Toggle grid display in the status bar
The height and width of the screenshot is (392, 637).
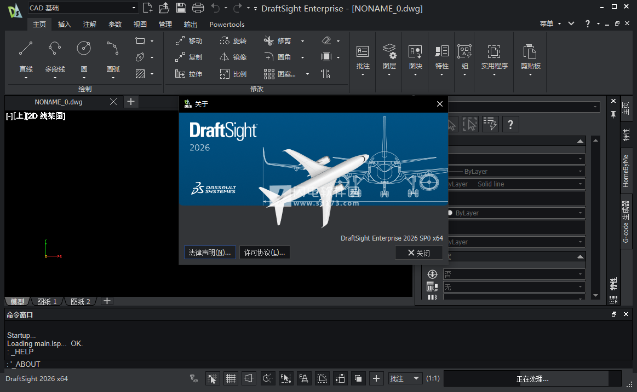[x=231, y=378]
